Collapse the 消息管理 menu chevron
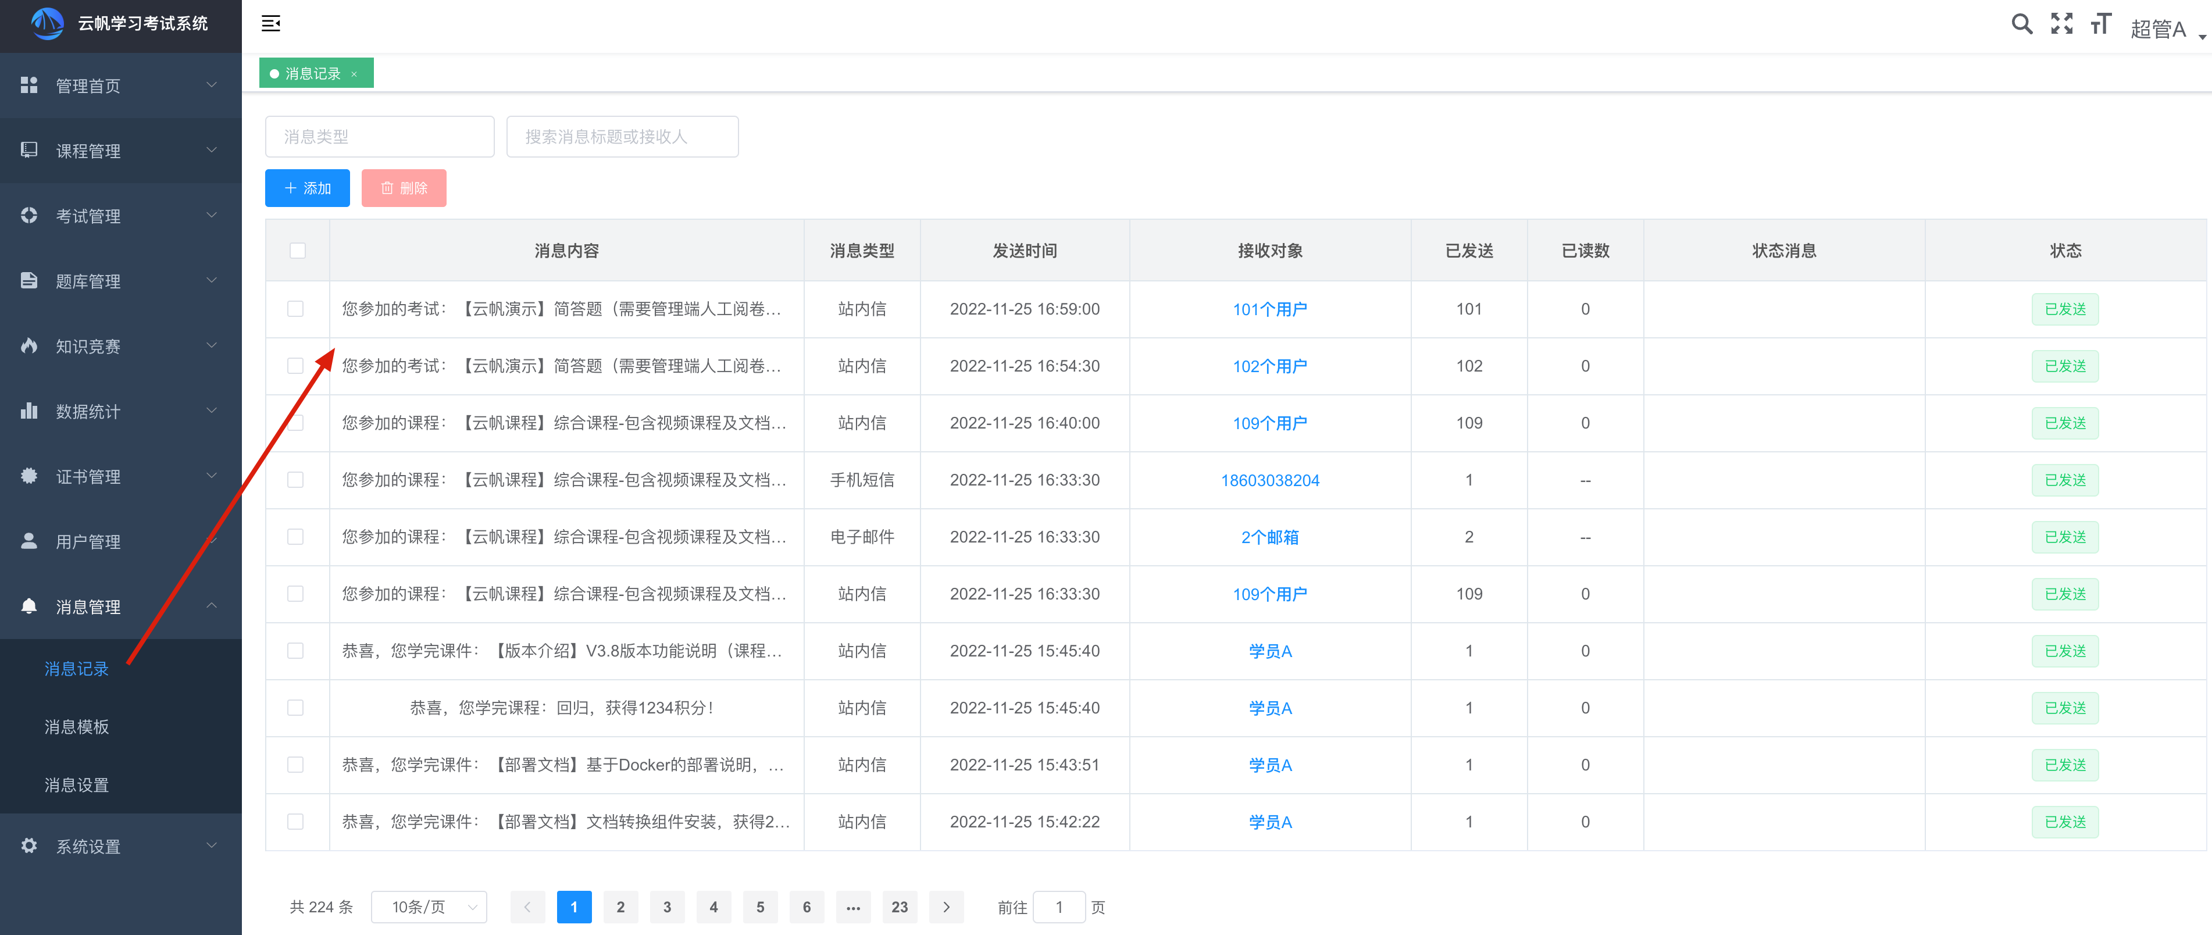 tap(211, 606)
